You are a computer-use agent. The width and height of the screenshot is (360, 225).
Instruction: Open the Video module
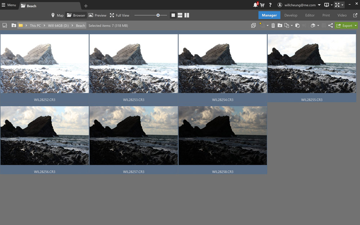point(342,15)
